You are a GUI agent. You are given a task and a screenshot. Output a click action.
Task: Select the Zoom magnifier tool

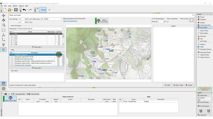(x=4, y=25)
